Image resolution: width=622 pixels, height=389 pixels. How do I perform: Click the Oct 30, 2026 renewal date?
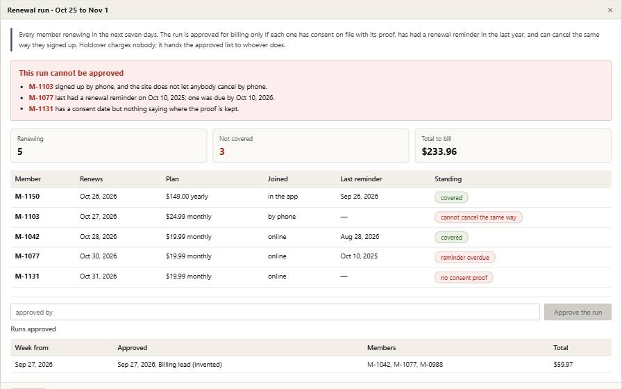pyautogui.click(x=99, y=256)
